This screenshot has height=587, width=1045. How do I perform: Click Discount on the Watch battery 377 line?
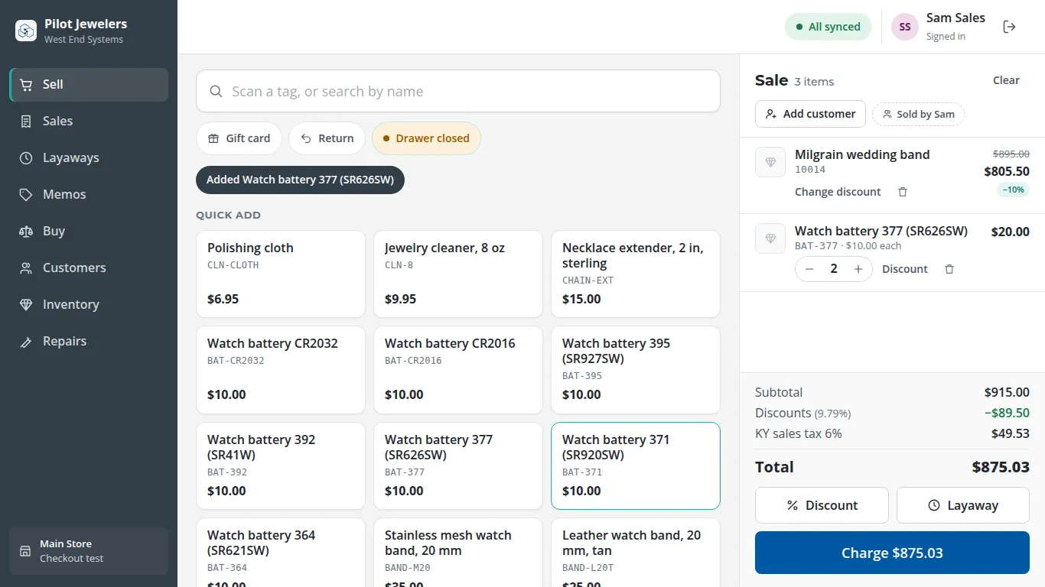click(905, 269)
